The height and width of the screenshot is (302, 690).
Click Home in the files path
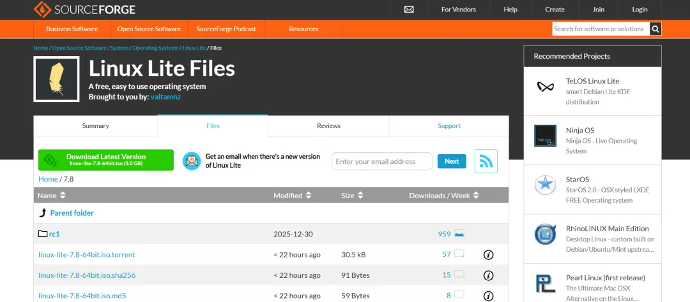pos(48,178)
